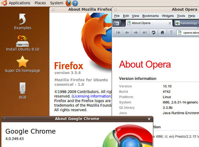The image size is (199, 147).
Task: Click Opera's Home button
Action: click(x=162, y=32)
